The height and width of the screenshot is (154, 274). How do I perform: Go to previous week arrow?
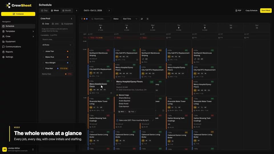click(76, 11)
